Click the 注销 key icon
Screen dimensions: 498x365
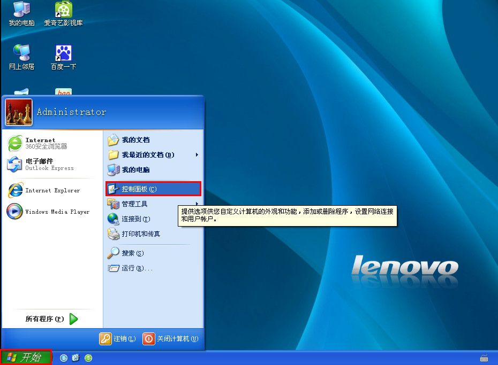coord(105,339)
